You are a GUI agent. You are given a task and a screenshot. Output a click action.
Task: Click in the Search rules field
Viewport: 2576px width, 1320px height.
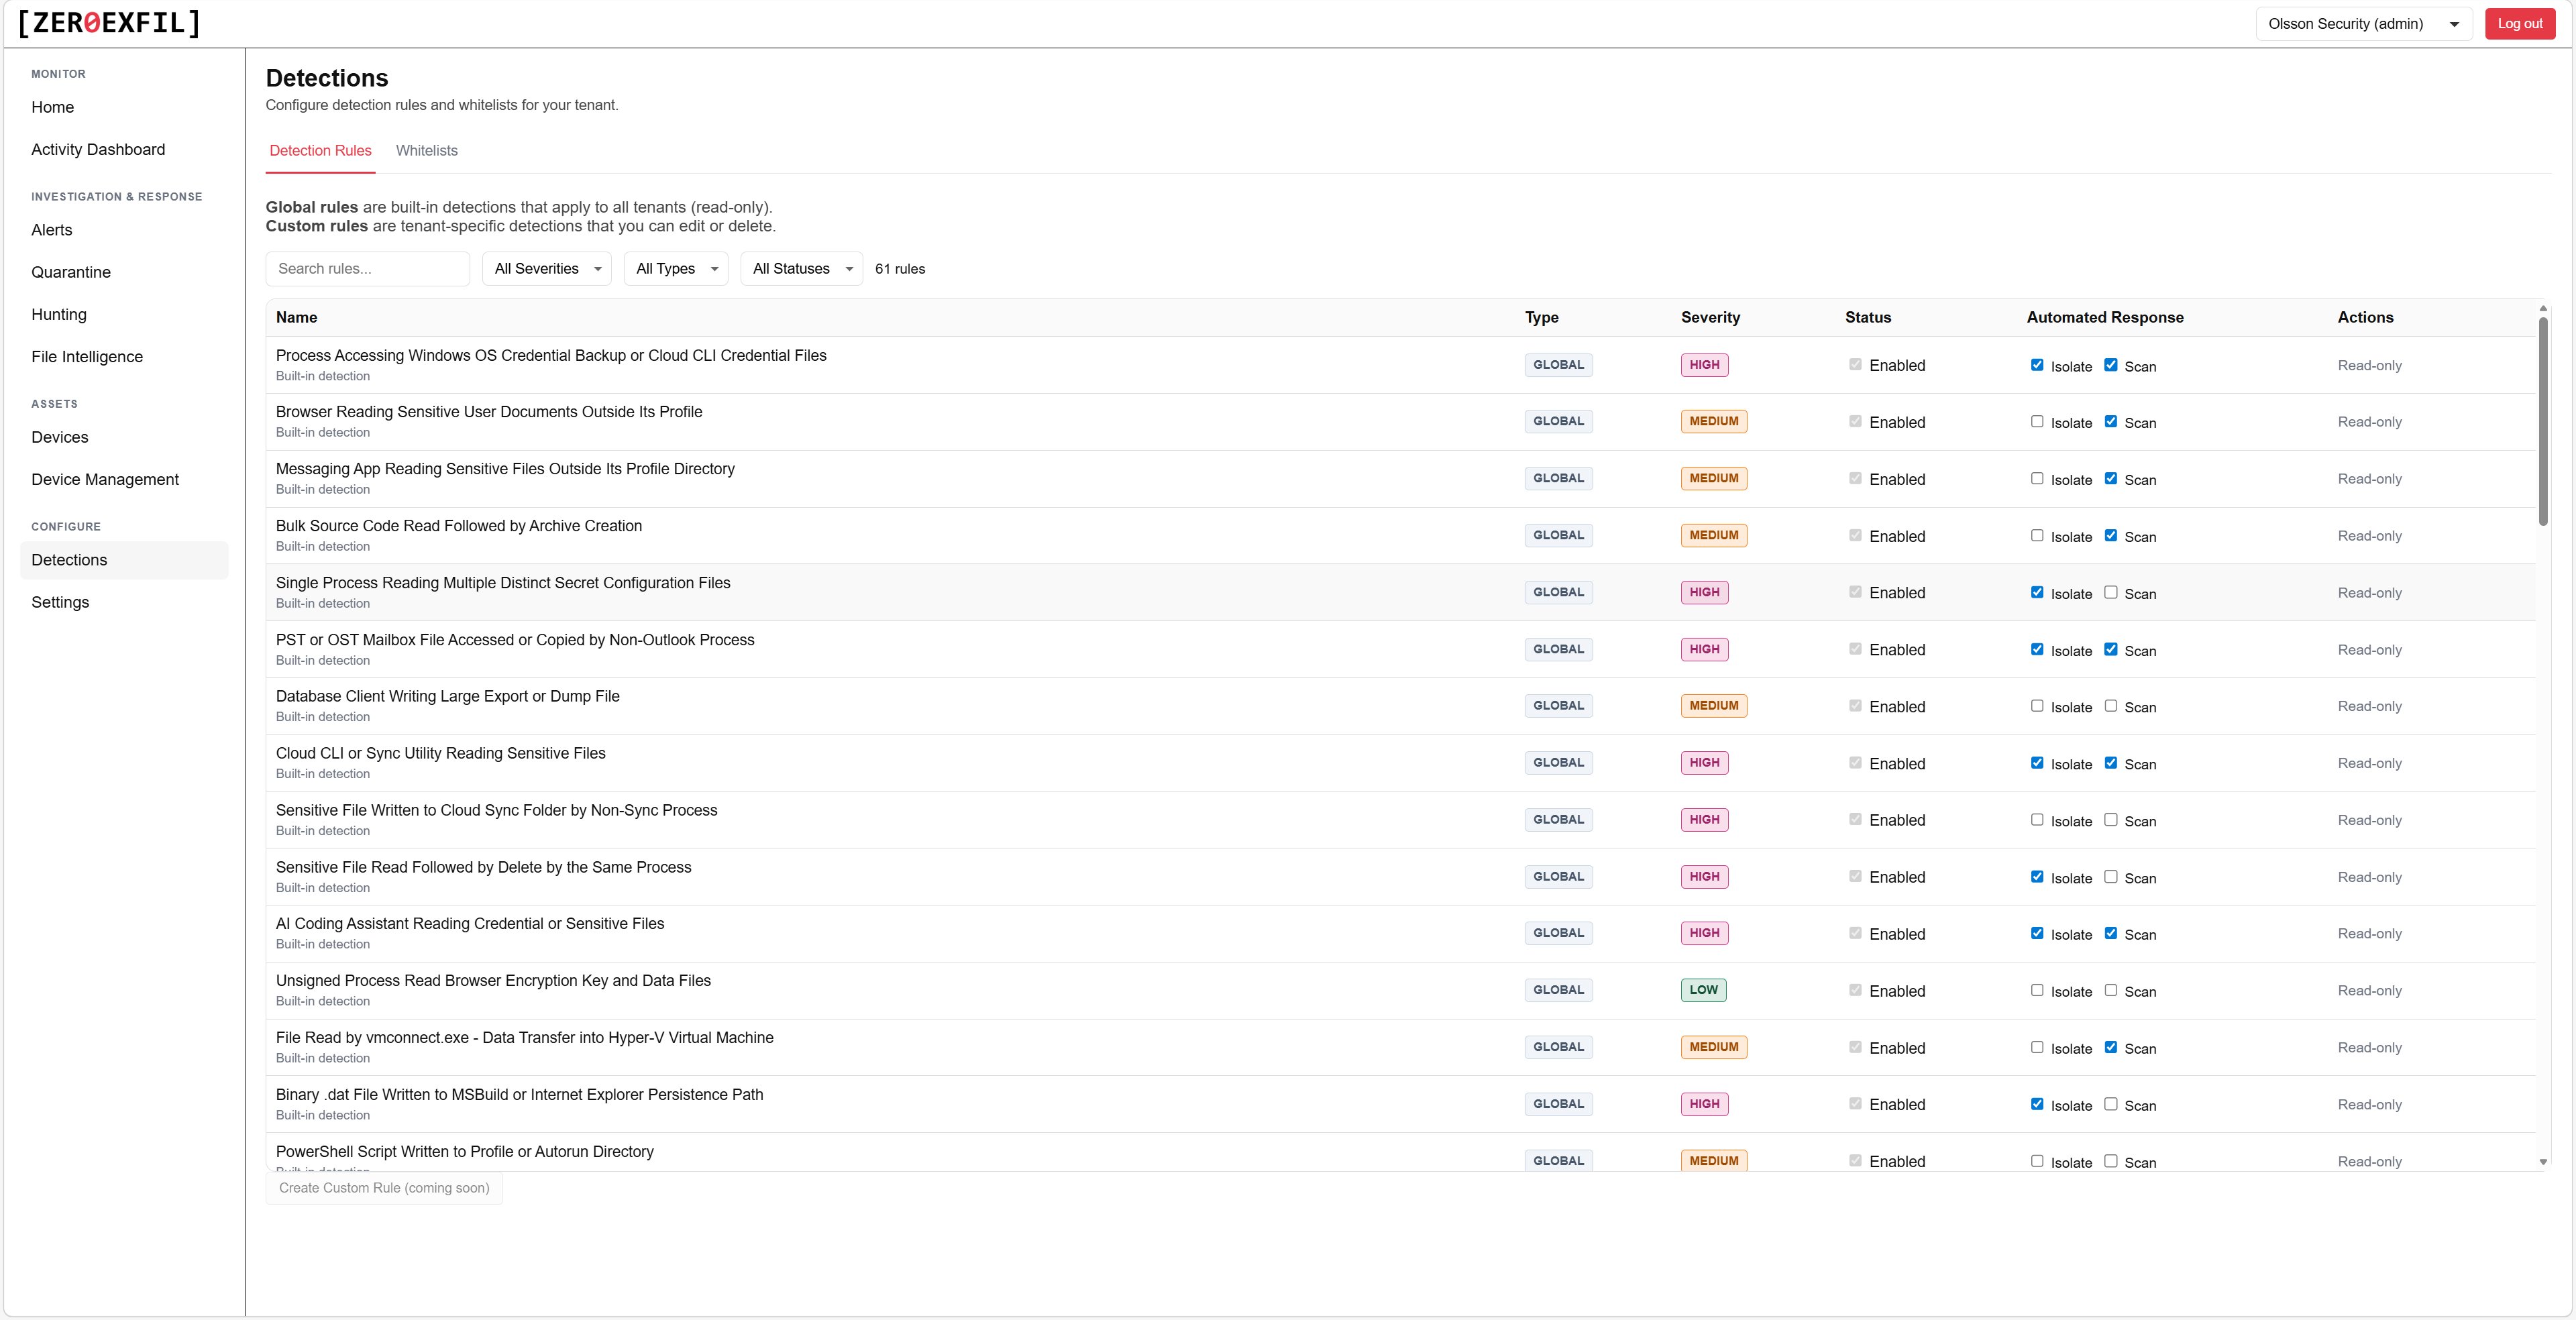[x=367, y=268]
